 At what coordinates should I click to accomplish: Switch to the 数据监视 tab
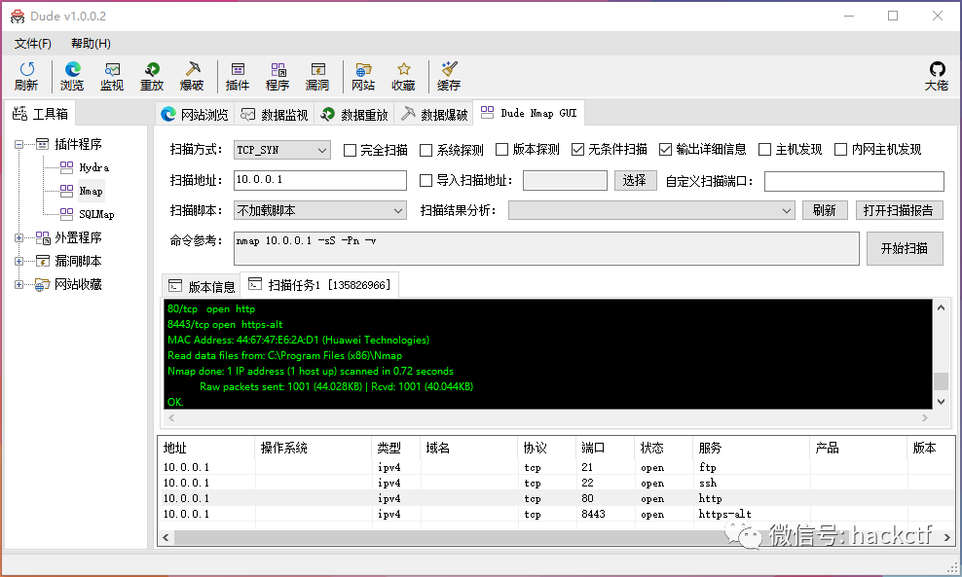275,114
